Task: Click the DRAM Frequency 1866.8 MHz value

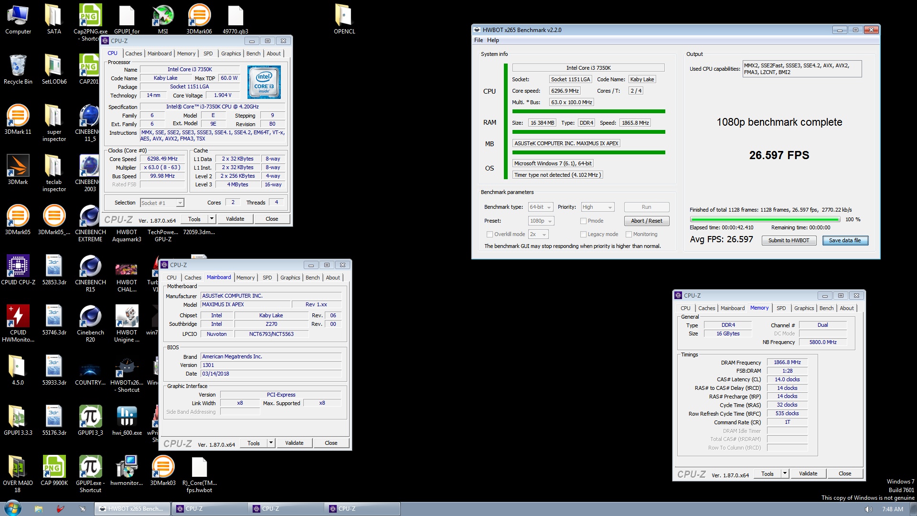Action: (x=787, y=362)
